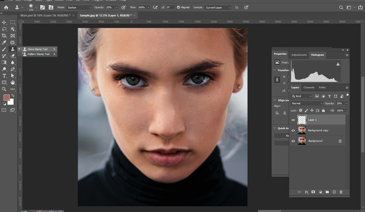
Task: Switch to the Main.psd document tab
Action: pos(45,16)
